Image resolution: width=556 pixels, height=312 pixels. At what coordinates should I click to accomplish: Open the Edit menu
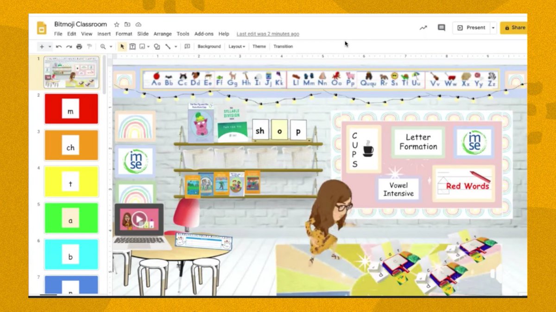(x=71, y=34)
